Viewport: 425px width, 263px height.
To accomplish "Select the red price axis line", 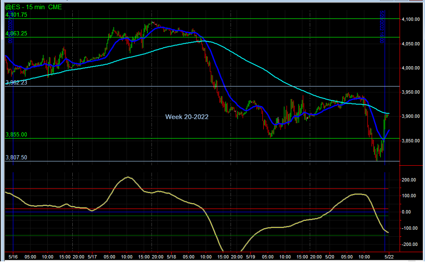I will pyautogui.click(x=399, y=131).
